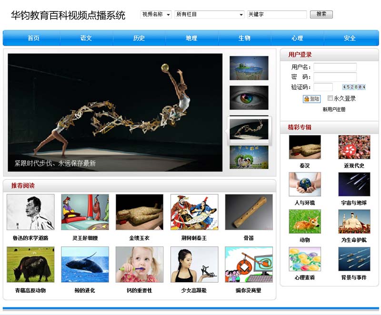Open the 动物 album deer image
This screenshot has height=315, width=381.
click(x=305, y=221)
